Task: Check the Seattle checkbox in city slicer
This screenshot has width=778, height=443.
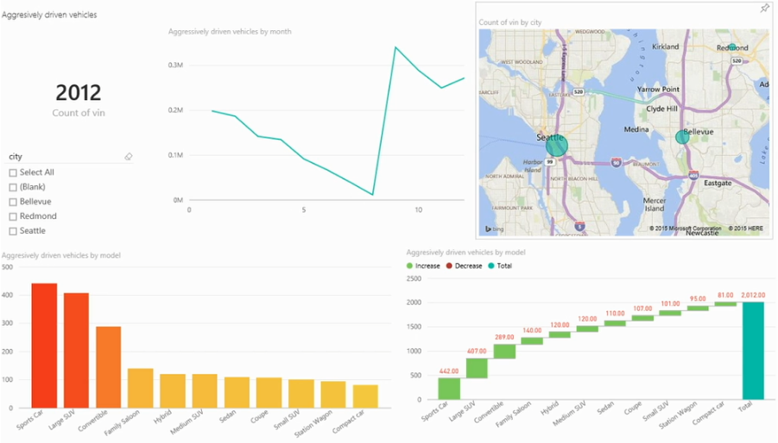Action: coord(13,231)
